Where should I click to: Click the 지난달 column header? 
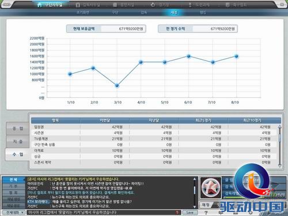154,120
